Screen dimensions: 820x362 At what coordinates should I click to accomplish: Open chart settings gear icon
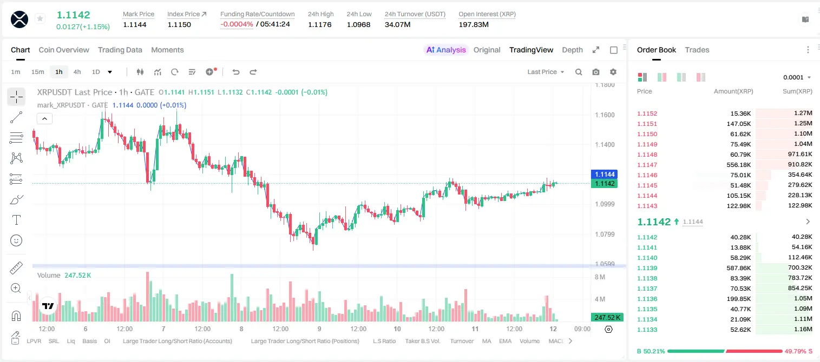coord(613,72)
